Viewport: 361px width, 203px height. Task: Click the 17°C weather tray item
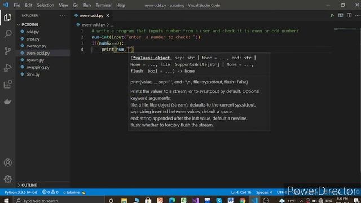(287, 201)
